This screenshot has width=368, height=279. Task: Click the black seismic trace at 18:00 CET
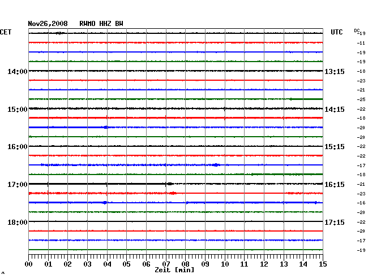(176, 221)
